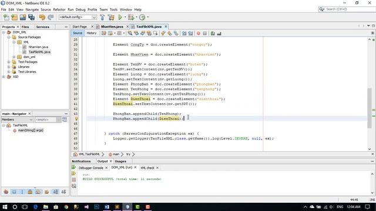Toggle Rectangular Selection in editor toolbar
This screenshot has height=211, width=376.
pyautogui.click(x=155, y=33)
